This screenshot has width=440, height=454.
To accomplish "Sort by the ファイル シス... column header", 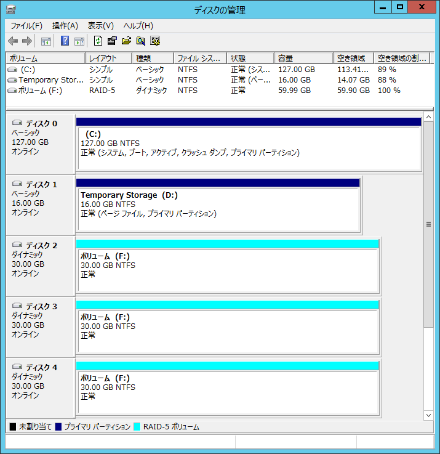I will tap(200, 58).
